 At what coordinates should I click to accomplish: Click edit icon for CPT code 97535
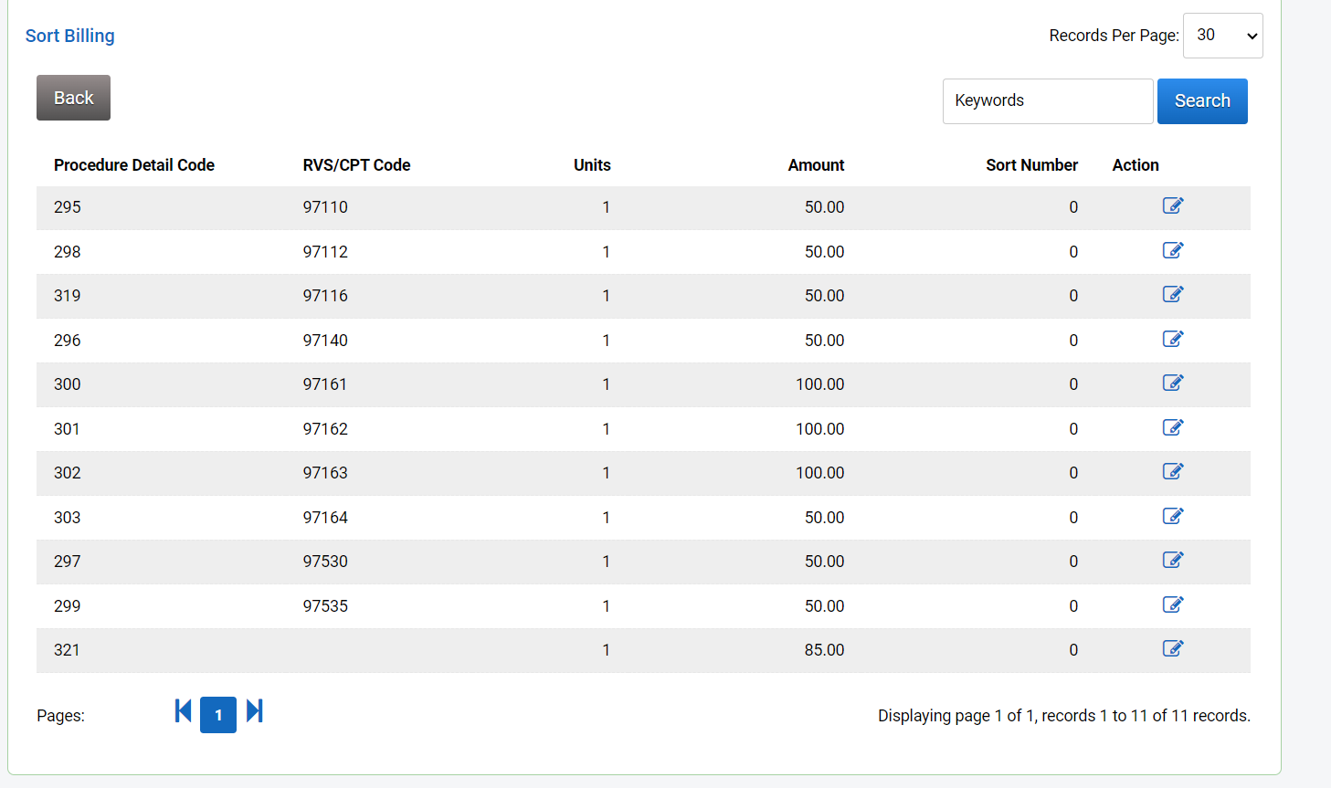(x=1172, y=604)
